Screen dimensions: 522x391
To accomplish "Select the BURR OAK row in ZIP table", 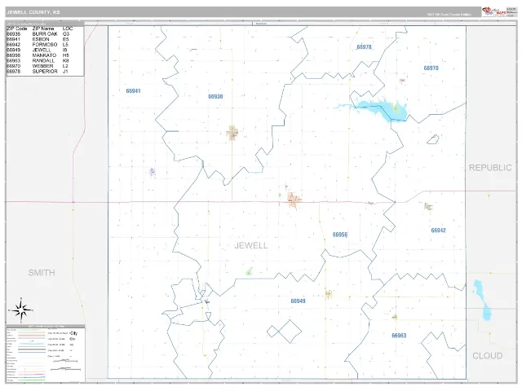I will coord(38,34).
